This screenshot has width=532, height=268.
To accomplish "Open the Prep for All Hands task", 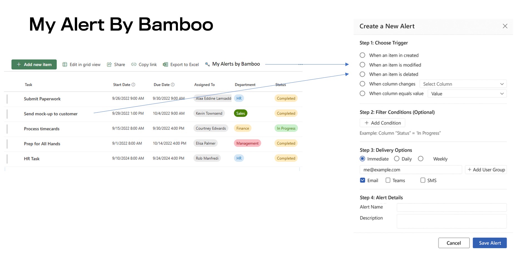I will (x=42, y=144).
